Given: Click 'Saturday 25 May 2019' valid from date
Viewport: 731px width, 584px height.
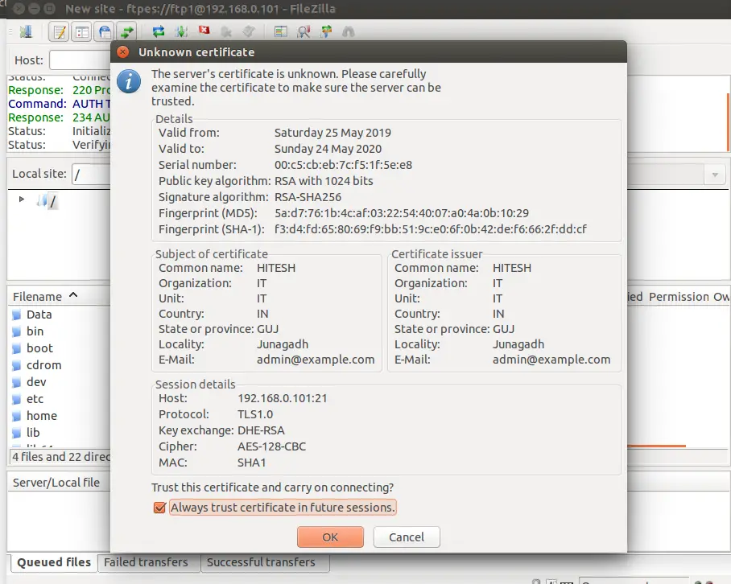Looking at the screenshot, I should click(332, 133).
